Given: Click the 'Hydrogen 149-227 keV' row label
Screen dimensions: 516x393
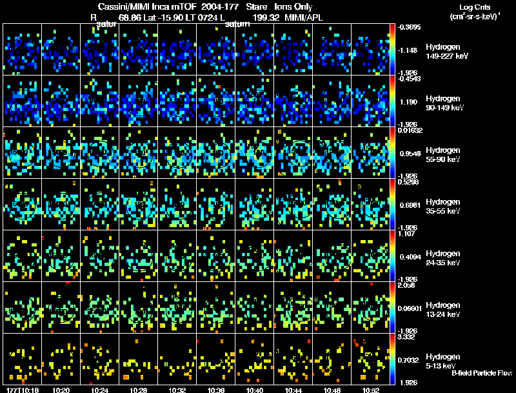Looking at the screenshot, I should click(x=446, y=52).
